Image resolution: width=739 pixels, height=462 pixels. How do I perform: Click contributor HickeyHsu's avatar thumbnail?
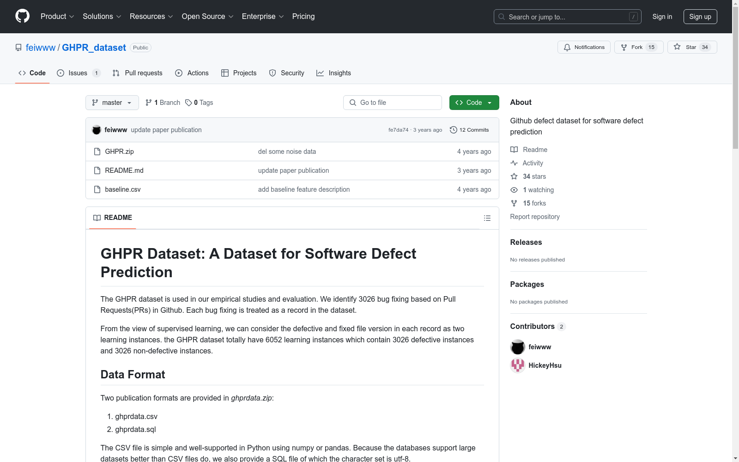pyautogui.click(x=517, y=365)
